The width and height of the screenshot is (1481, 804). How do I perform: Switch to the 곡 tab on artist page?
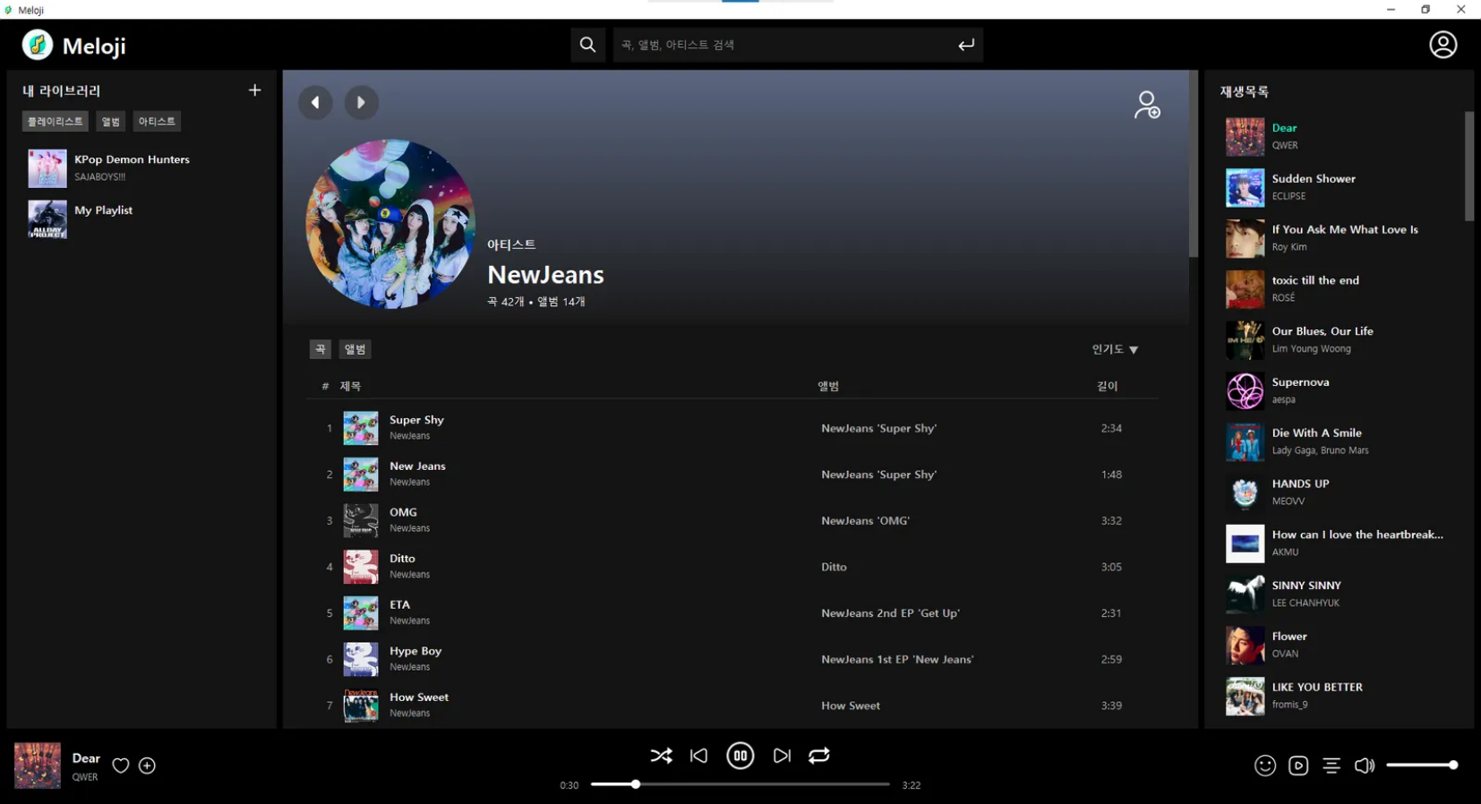click(321, 349)
